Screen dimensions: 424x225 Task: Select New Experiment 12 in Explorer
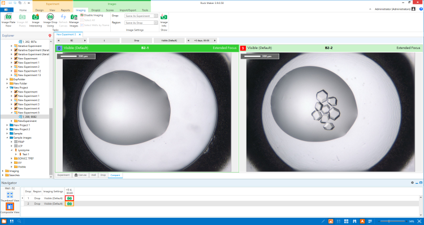(29, 71)
